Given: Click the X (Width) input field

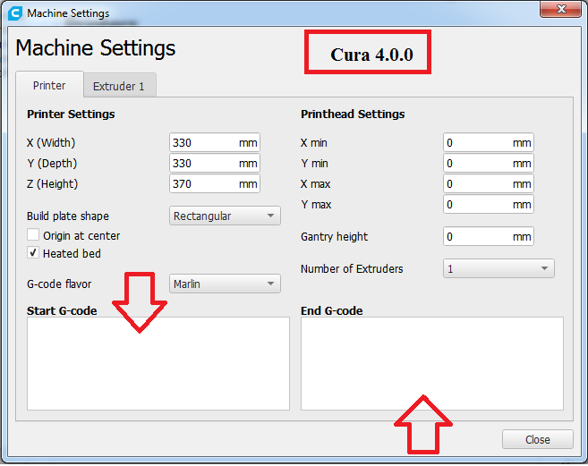Looking at the screenshot, I should 215,142.
